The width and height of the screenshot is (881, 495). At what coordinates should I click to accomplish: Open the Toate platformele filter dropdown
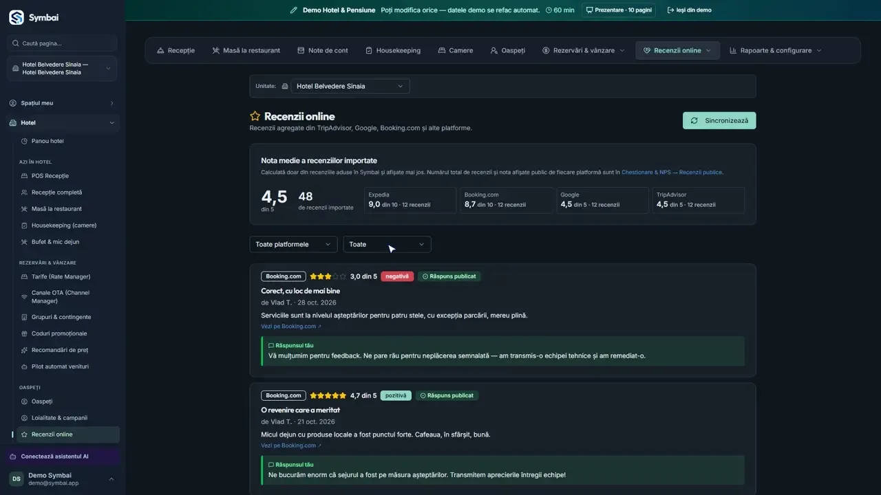click(x=293, y=244)
